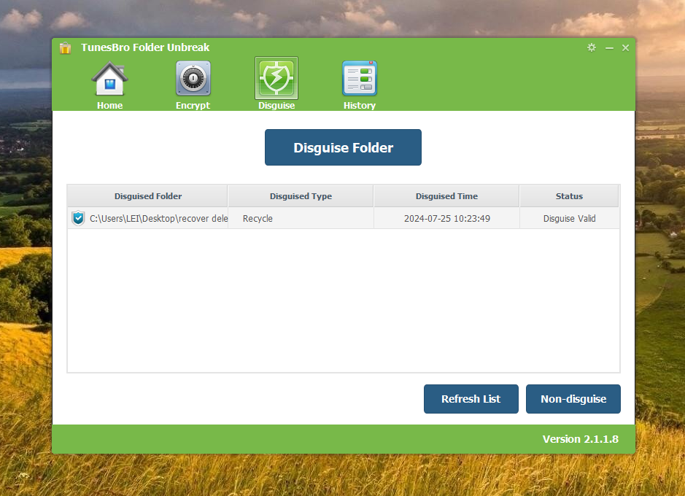
Task: Minimize the TunesBro Folder Unbreak window
Action: [x=609, y=48]
